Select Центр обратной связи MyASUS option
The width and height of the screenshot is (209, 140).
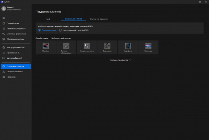click(61, 30)
